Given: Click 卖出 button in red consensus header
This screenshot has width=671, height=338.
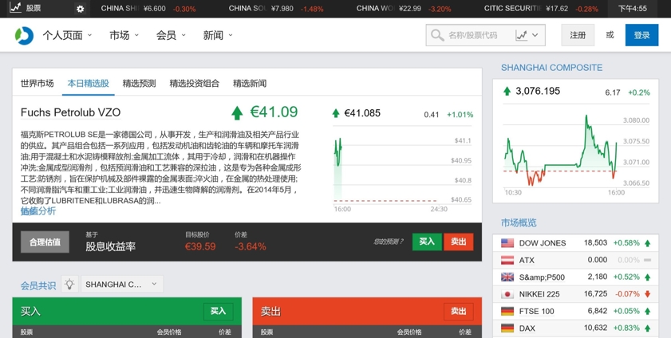Looking at the screenshot, I should (x=458, y=311).
